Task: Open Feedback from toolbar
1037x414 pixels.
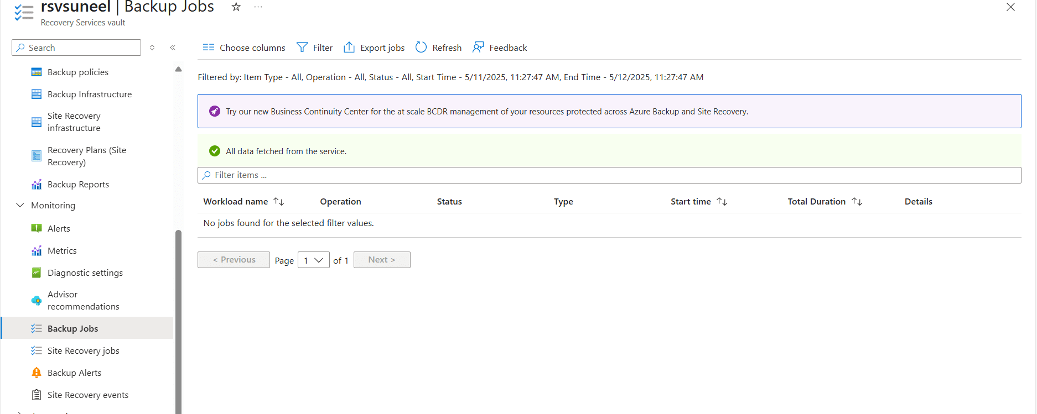Action: 500,48
